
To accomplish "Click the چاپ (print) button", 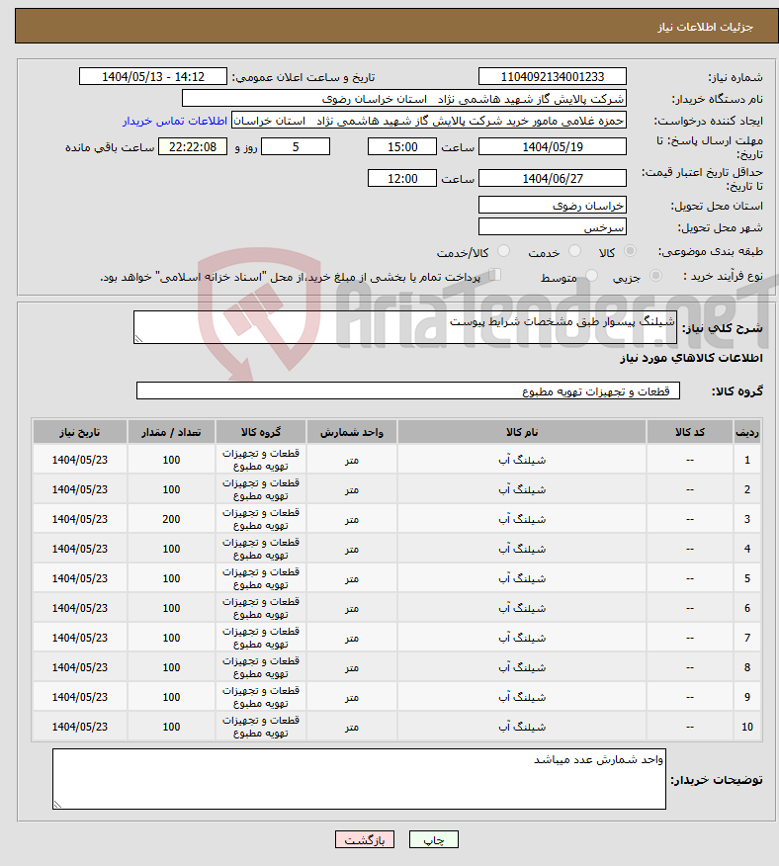I will pyautogui.click(x=434, y=839).
